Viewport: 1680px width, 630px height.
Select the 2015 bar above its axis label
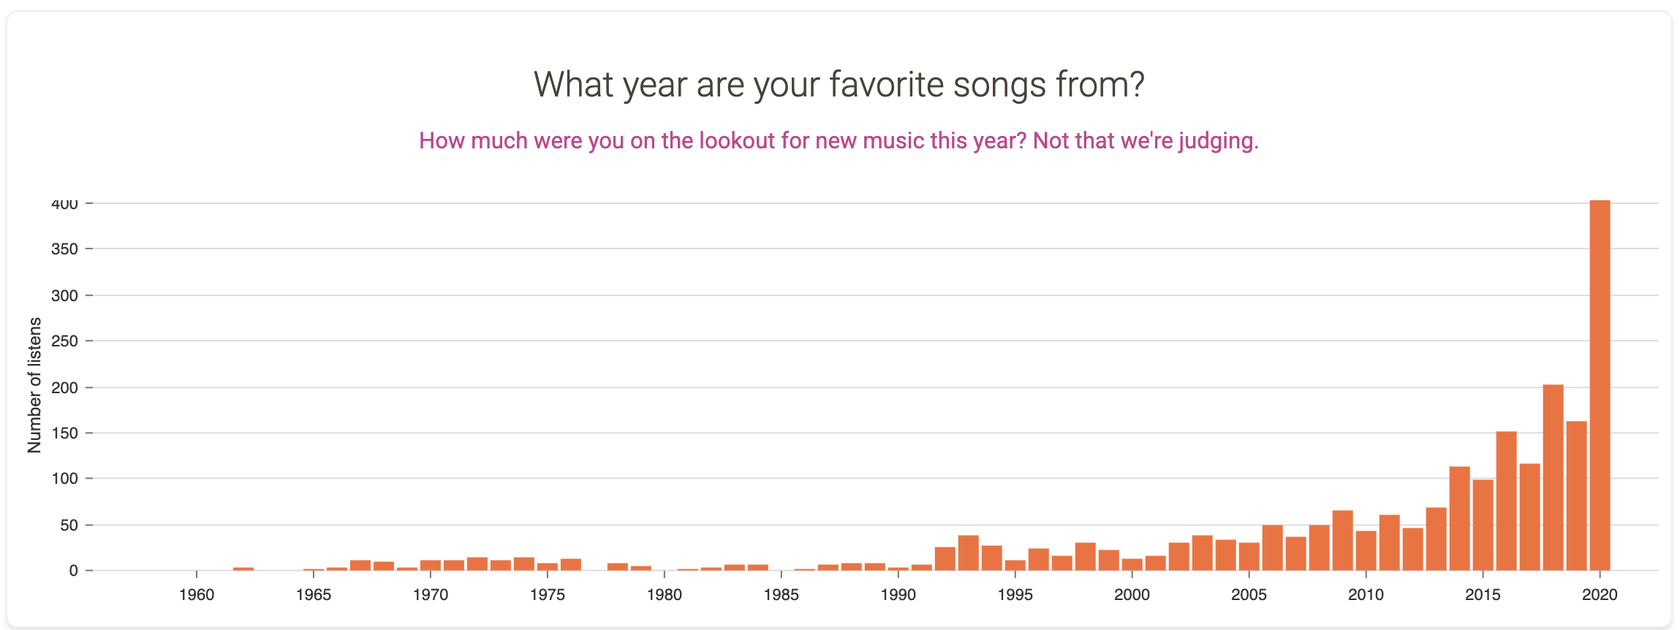pos(1483,525)
